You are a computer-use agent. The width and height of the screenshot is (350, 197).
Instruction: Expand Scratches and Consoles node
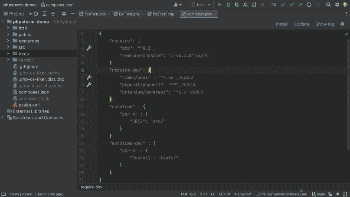[x=3, y=117]
